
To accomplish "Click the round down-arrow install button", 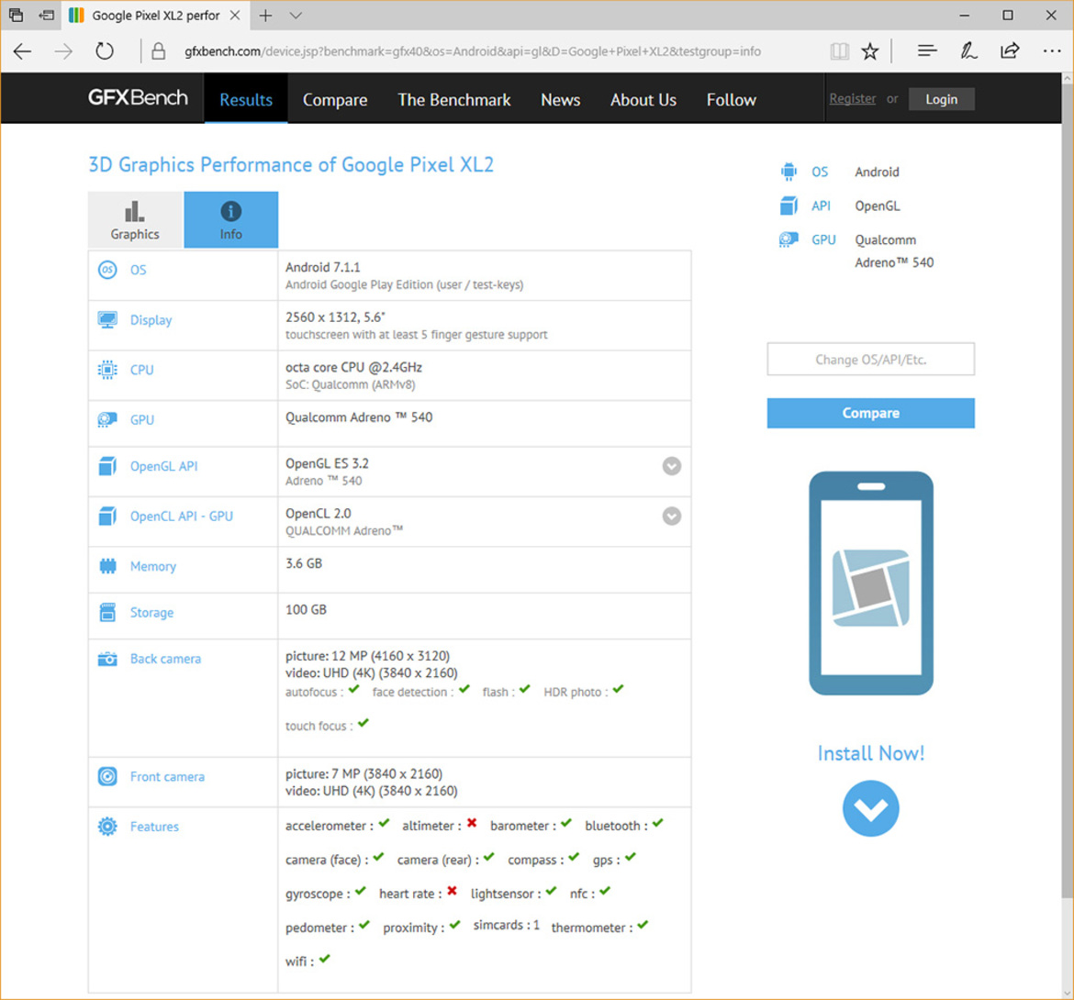I will (x=870, y=808).
